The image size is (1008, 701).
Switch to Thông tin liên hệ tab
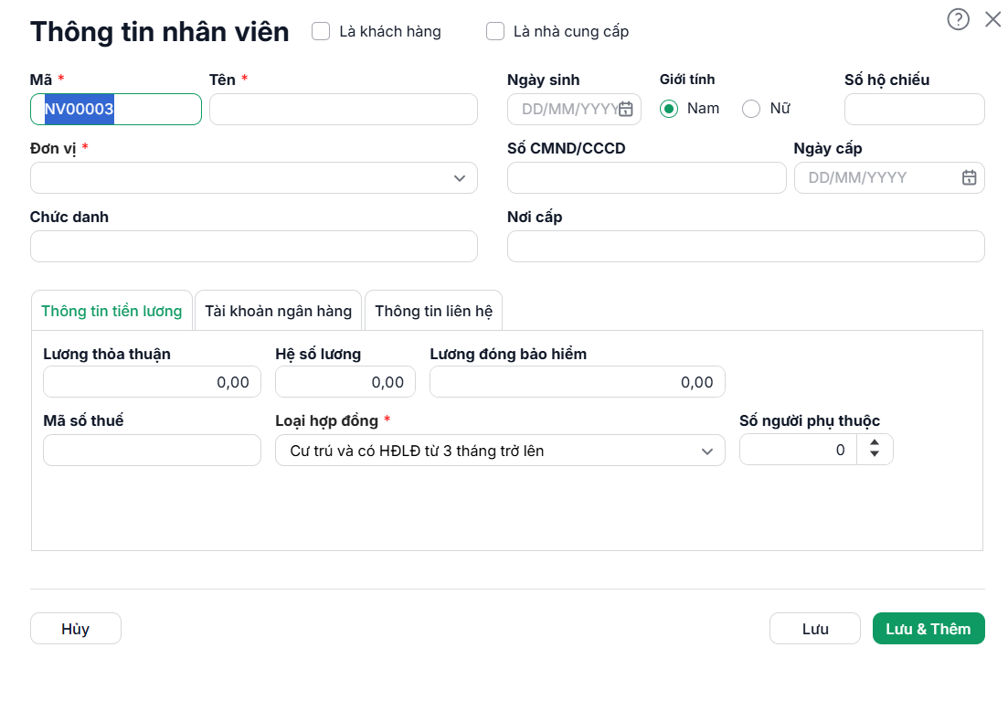(434, 311)
